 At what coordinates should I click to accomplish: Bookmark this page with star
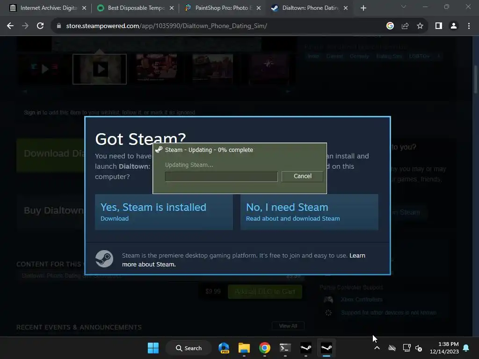tap(420, 26)
